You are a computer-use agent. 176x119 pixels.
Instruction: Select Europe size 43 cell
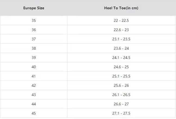(34, 95)
